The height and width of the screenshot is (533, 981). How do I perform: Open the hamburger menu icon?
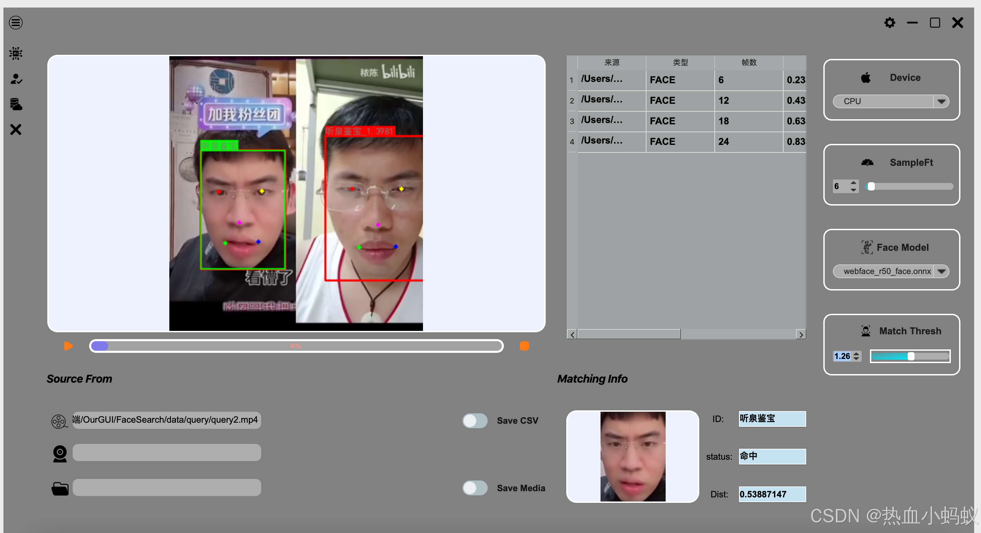tap(16, 23)
